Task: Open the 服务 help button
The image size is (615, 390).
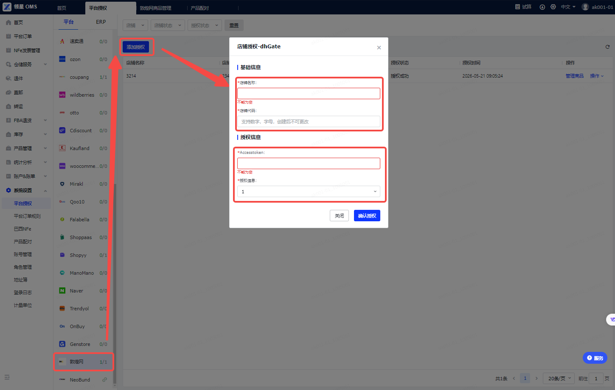Action: (x=595, y=358)
